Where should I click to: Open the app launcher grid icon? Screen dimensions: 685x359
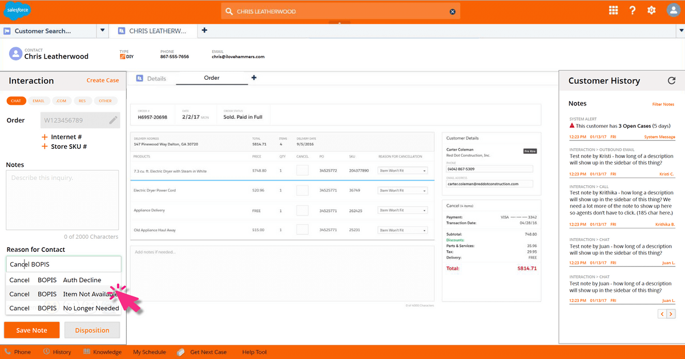point(614,10)
